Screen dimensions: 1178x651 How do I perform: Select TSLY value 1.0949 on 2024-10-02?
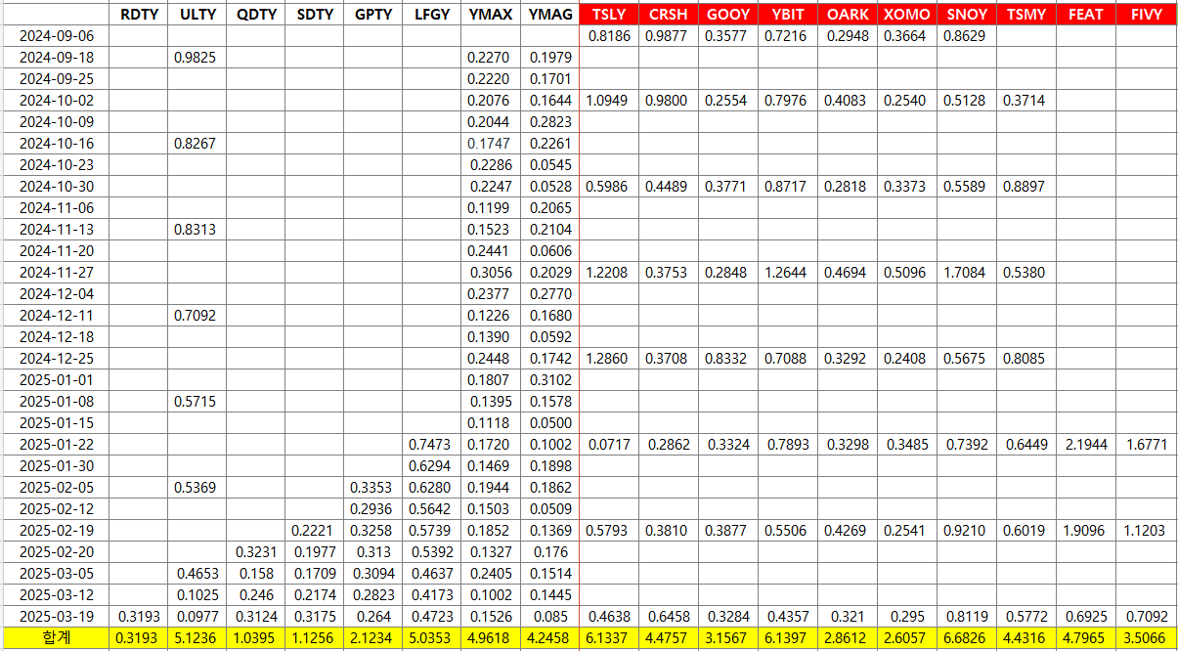pos(607,100)
